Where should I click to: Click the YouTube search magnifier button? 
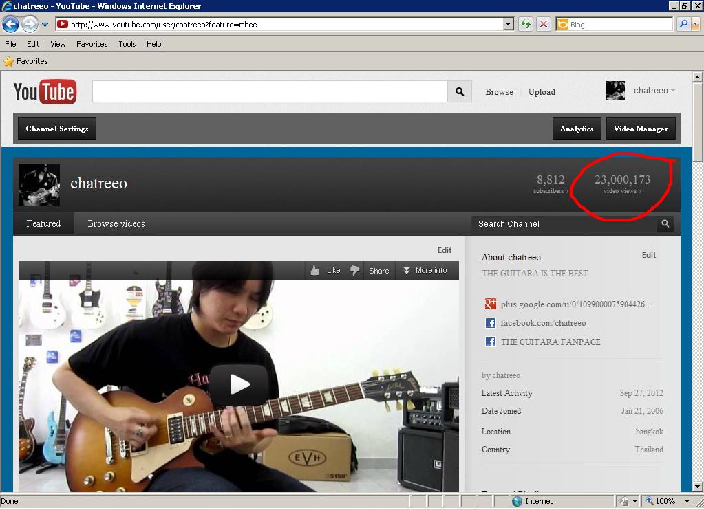coord(460,91)
